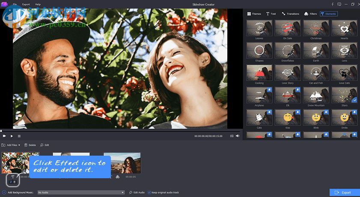The image size is (360, 197).
Task: Click the small delete effect trash icon
Action: tap(15, 182)
